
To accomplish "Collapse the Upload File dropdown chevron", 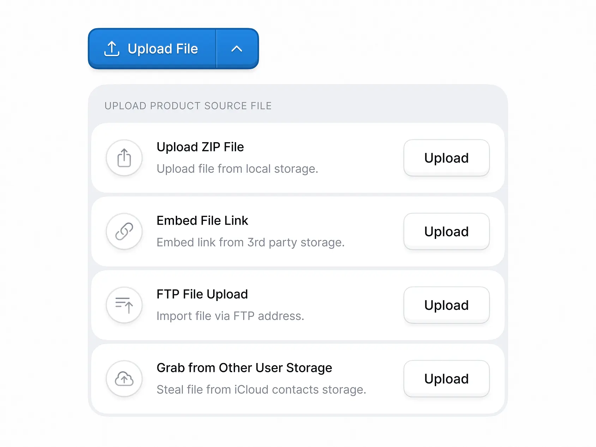I will click(x=237, y=49).
